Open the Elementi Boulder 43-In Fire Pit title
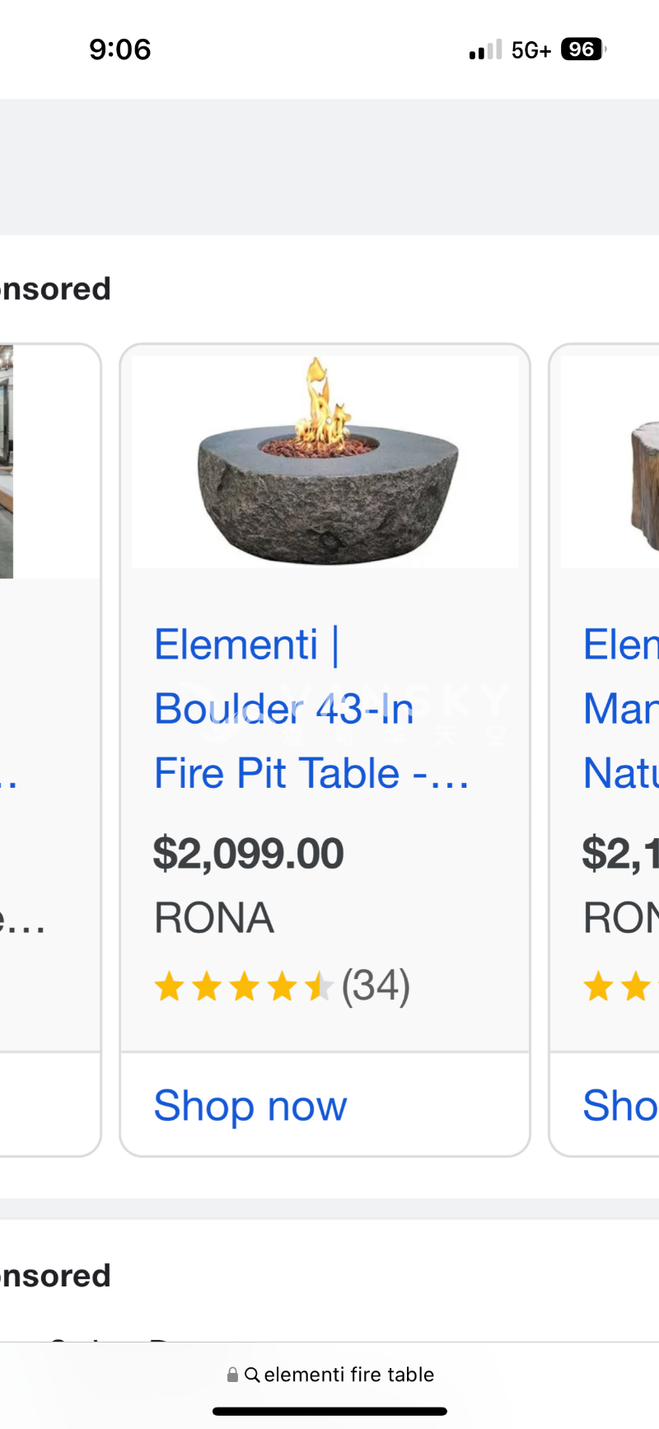 [311, 709]
